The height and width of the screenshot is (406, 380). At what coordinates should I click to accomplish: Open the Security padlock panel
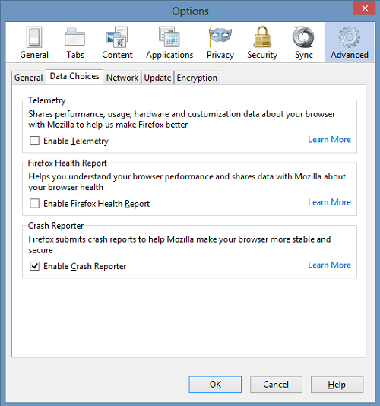(262, 43)
